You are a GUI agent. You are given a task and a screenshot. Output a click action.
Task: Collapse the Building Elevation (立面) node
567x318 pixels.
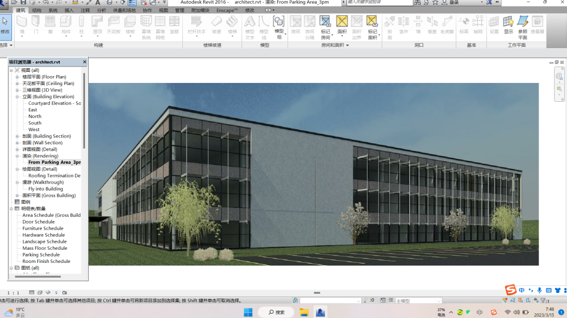pos(17,97)
